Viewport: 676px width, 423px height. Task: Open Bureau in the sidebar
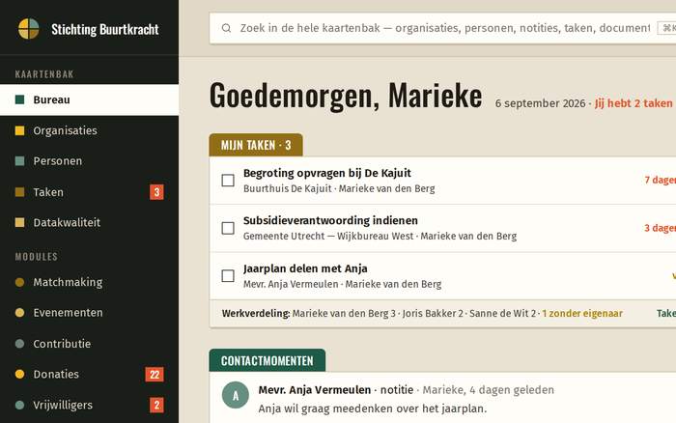pyautogui.click(x=89, y=100)
